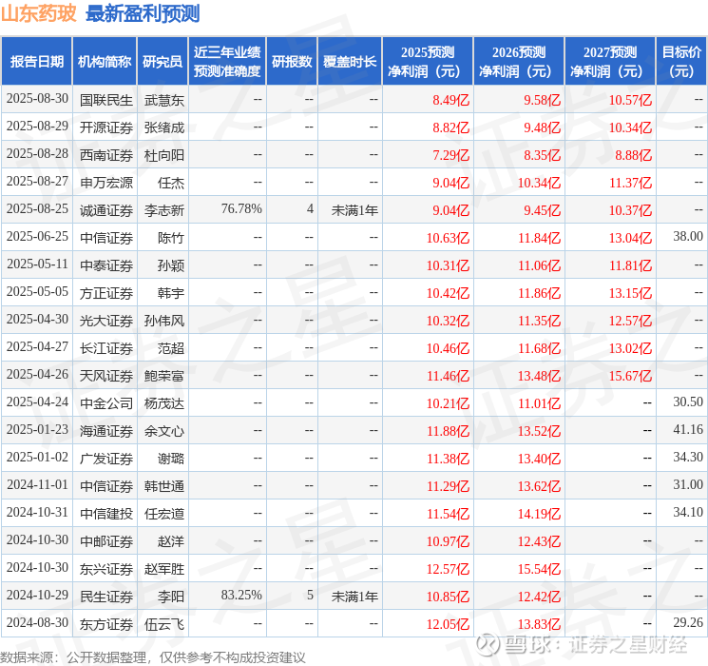This screenshot has width=708, height=666.
Task: Click analyst name 余文心
Action: tap(164, 431)
